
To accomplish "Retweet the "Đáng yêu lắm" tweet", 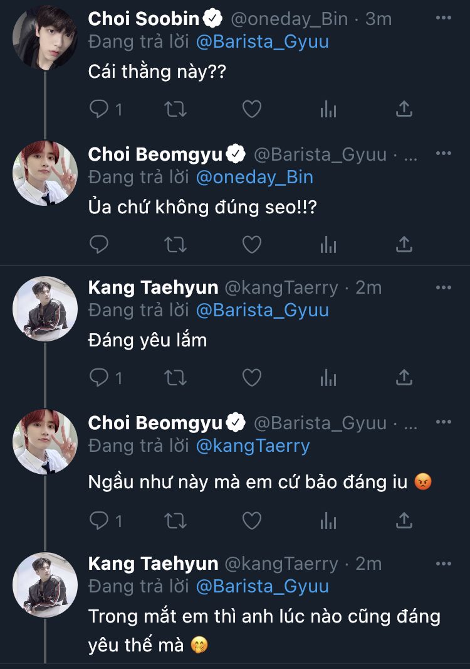I will [175, 377].
